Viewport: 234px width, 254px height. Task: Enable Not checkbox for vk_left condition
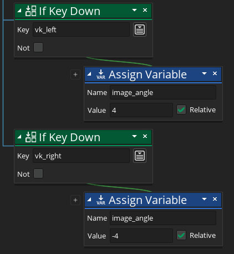pyautogui.click(x=38, y=47)
